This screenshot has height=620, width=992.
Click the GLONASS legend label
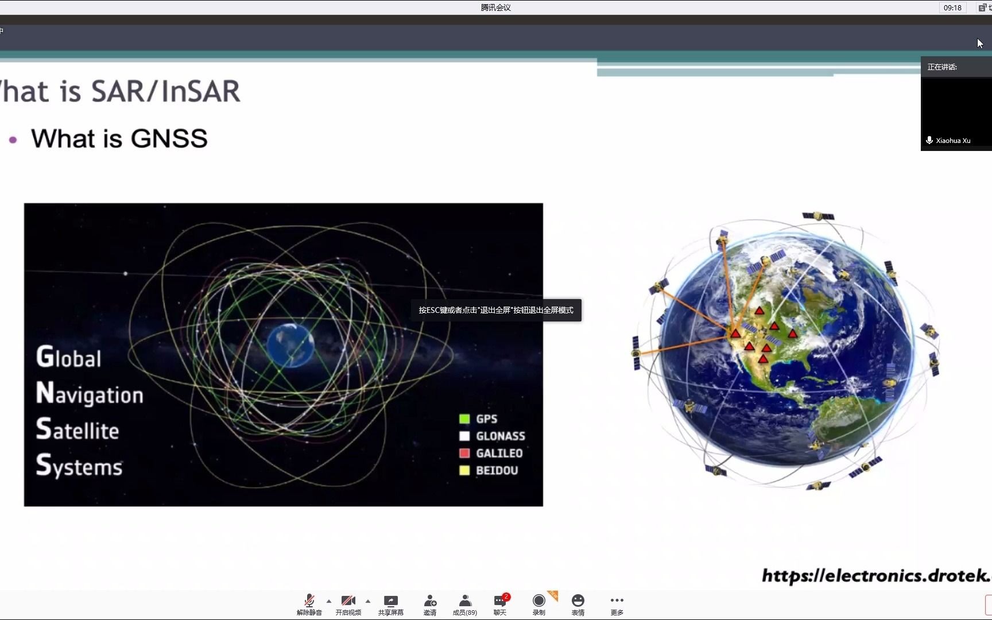[501, 436]
